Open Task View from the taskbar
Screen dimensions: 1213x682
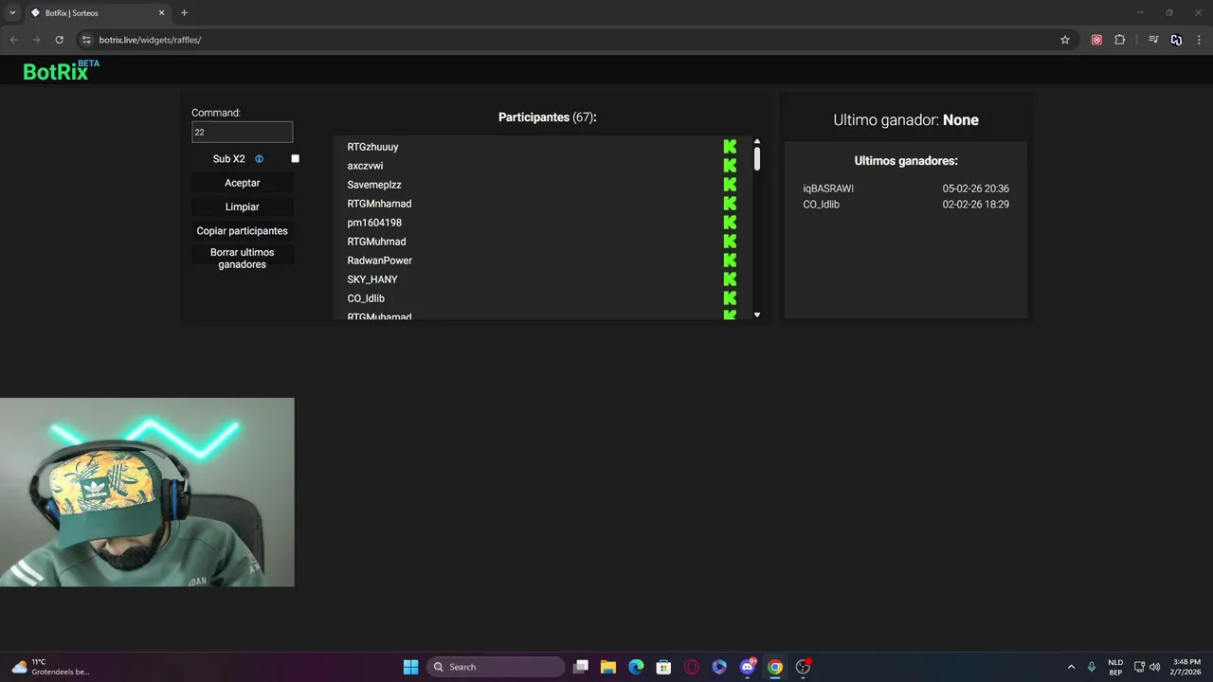[x=581, y=667]
